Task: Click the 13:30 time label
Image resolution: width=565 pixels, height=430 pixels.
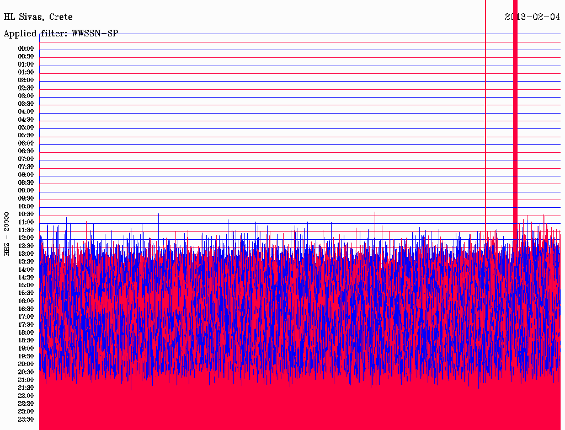Action: pos(26,262)
